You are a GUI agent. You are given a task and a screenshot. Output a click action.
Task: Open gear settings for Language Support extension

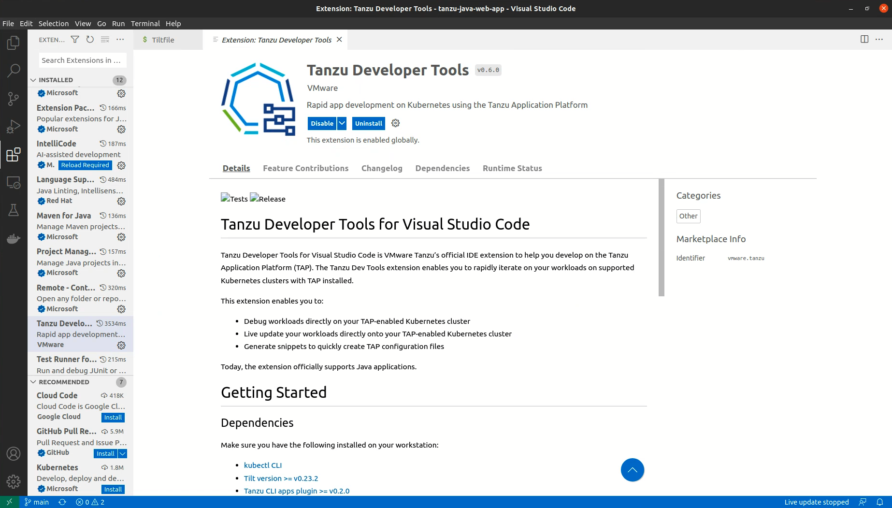121,201
